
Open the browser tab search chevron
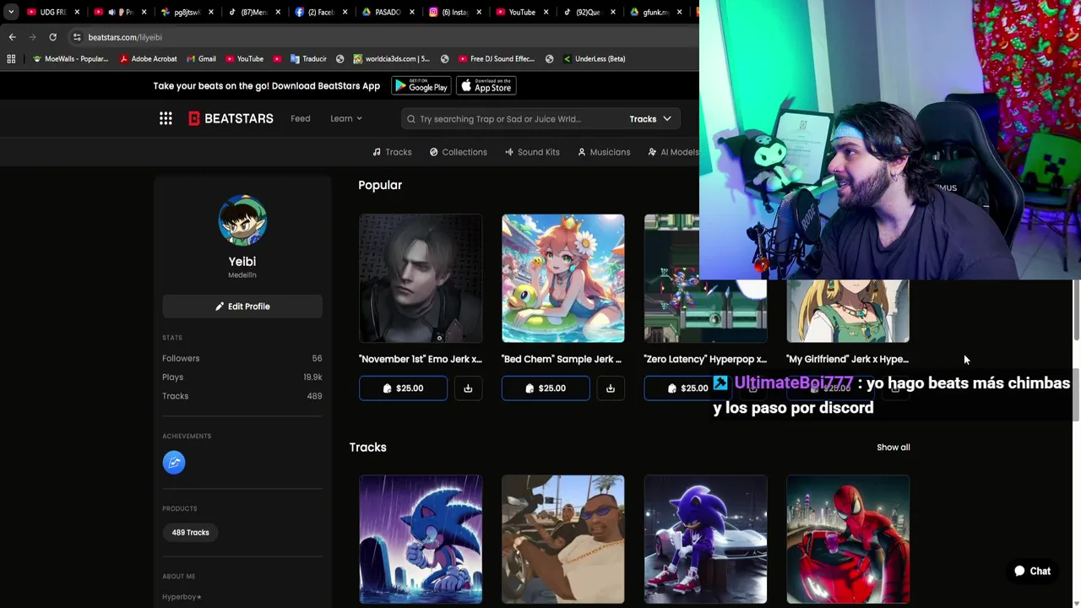pos(10,12)
